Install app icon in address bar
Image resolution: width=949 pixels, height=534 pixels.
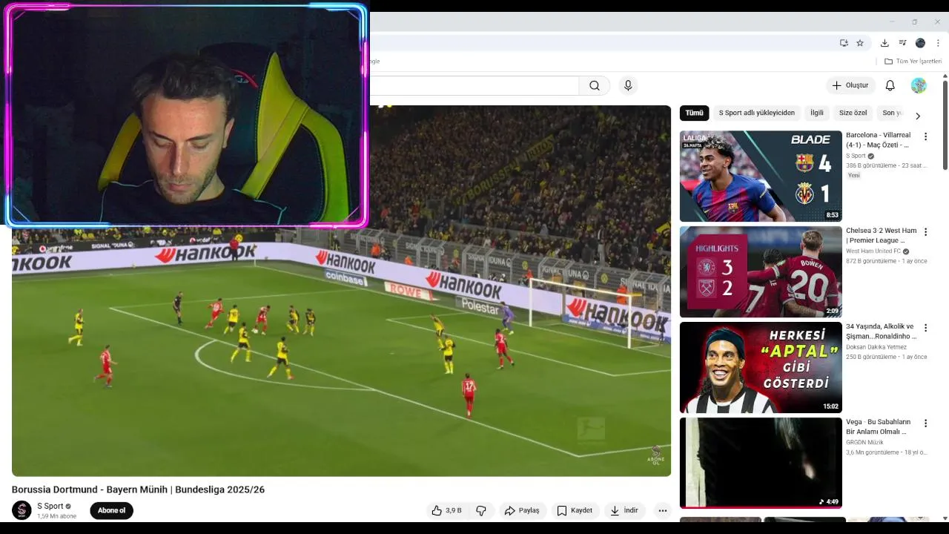pos(844,43)
